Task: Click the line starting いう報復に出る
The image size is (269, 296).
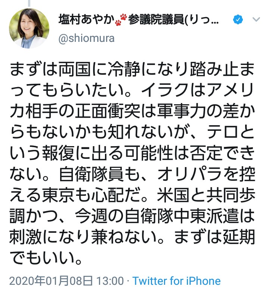Action: (132, 153)
